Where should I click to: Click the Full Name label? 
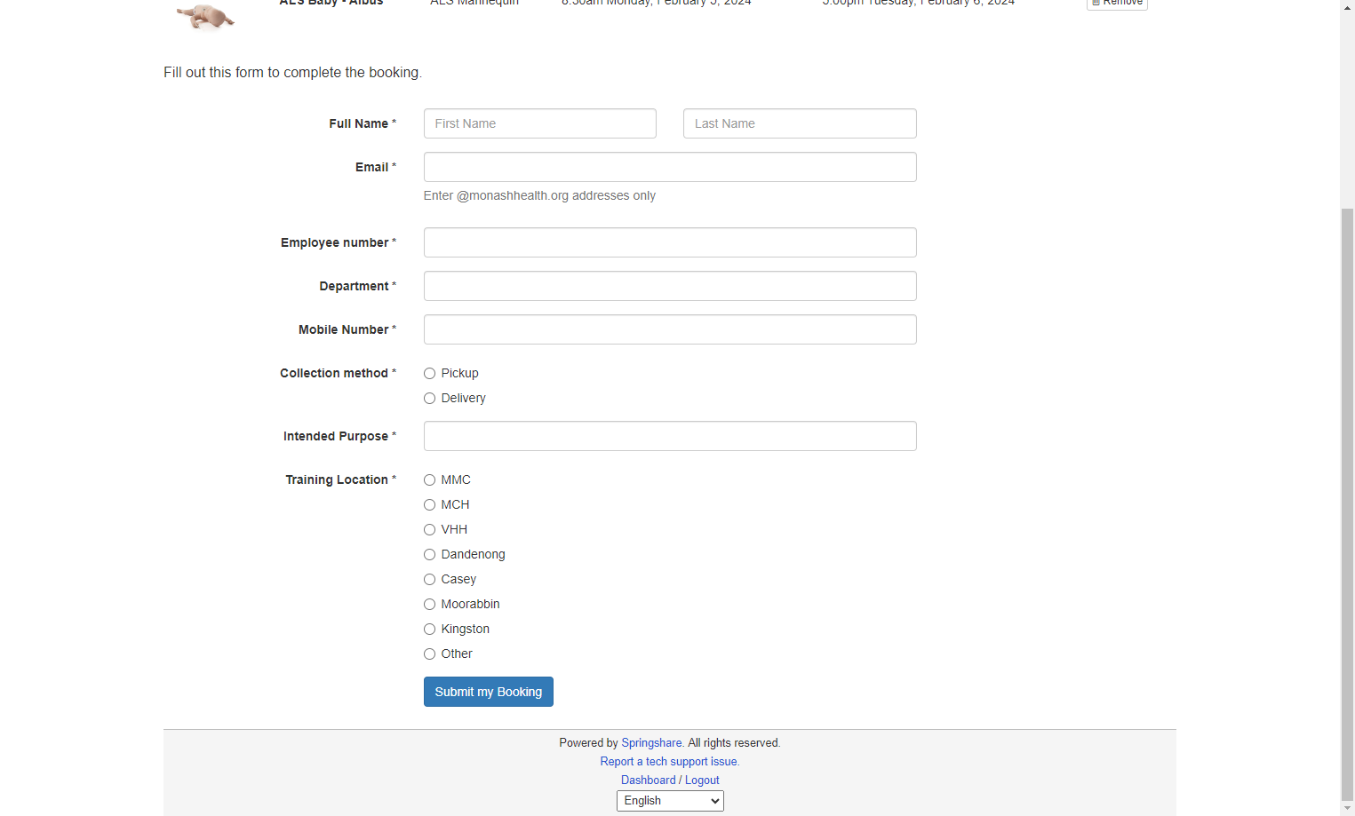tap(363, 123)
